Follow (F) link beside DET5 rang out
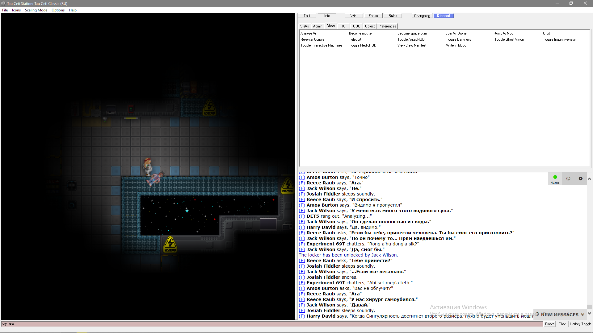 (x=302, y=216)
